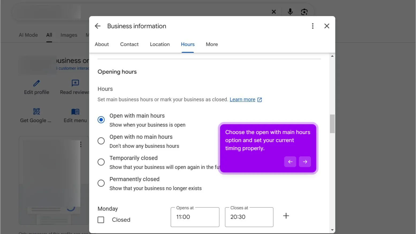Add another Monday hours row with plus

286,216
